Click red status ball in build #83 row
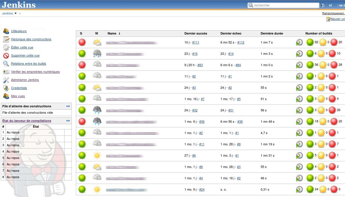This screenshot has width=345, height=197. pyautogui.click(x=82, y=65)
